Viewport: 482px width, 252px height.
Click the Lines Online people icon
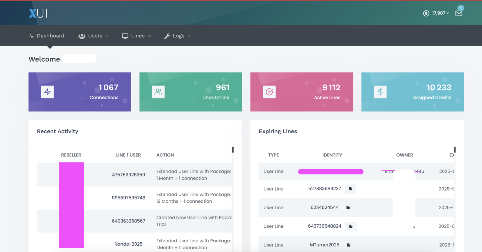[x=158, y=92]
